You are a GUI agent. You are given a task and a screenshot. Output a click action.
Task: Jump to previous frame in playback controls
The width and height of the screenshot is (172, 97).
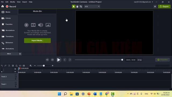tap(47, 60)
